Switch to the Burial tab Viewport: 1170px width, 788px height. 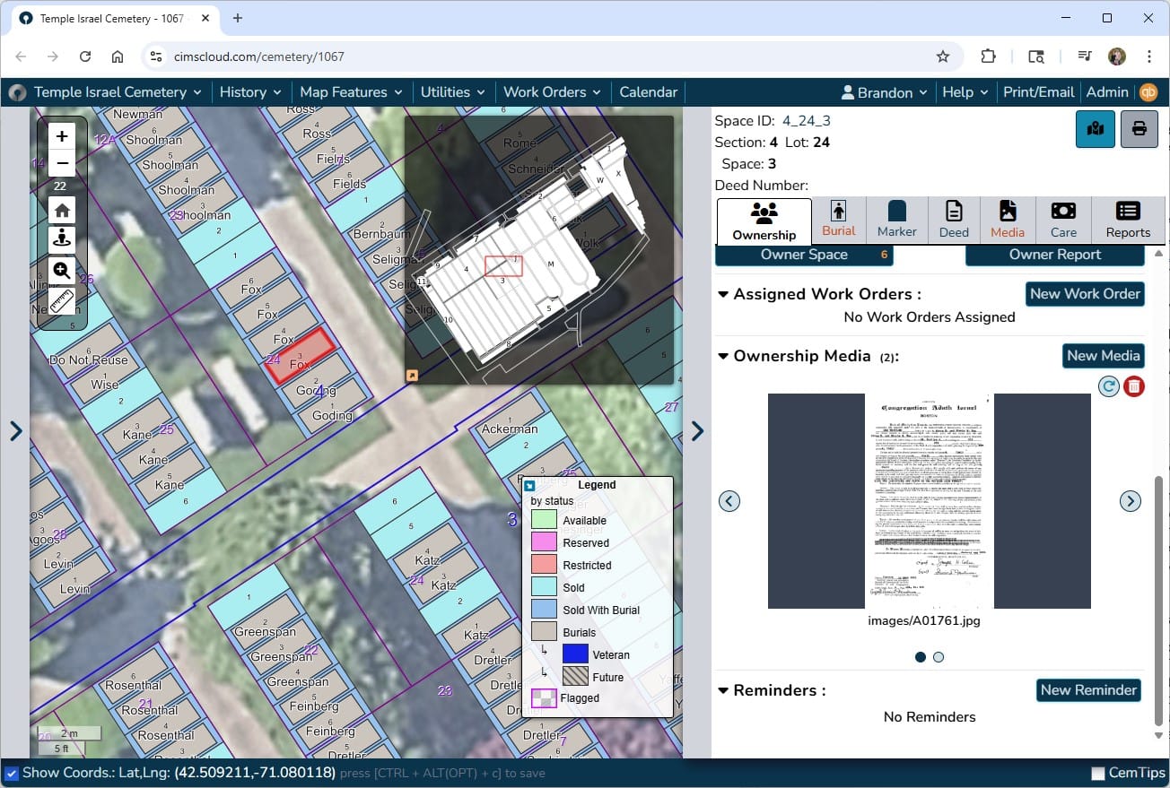pyautogui.click(x=839, y=221)
